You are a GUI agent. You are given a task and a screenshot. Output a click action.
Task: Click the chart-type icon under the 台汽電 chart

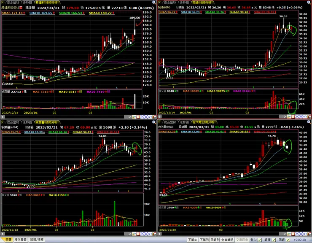click(x=289, y=234)
